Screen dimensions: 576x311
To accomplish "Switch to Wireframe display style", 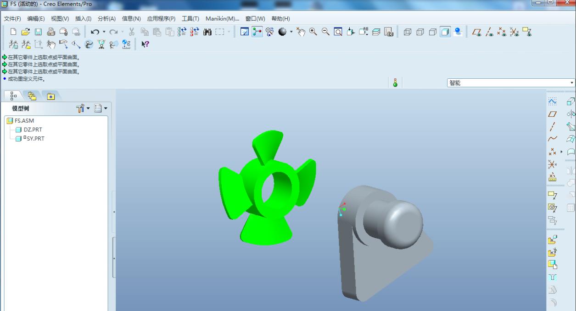I will [407, 32].
